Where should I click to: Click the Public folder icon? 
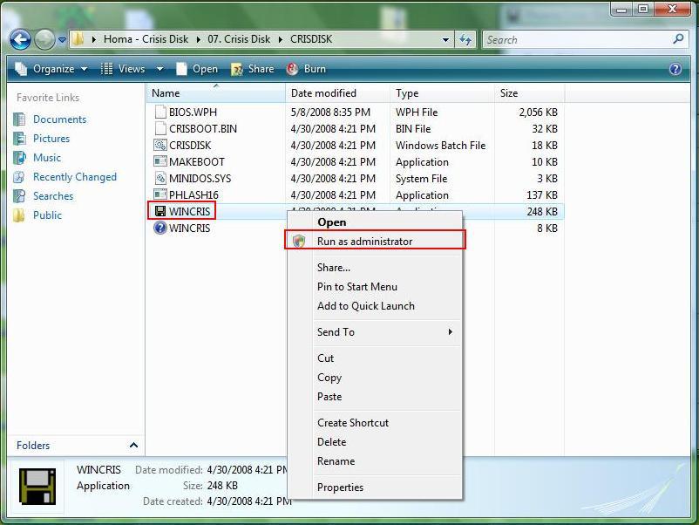pos(19,215)
